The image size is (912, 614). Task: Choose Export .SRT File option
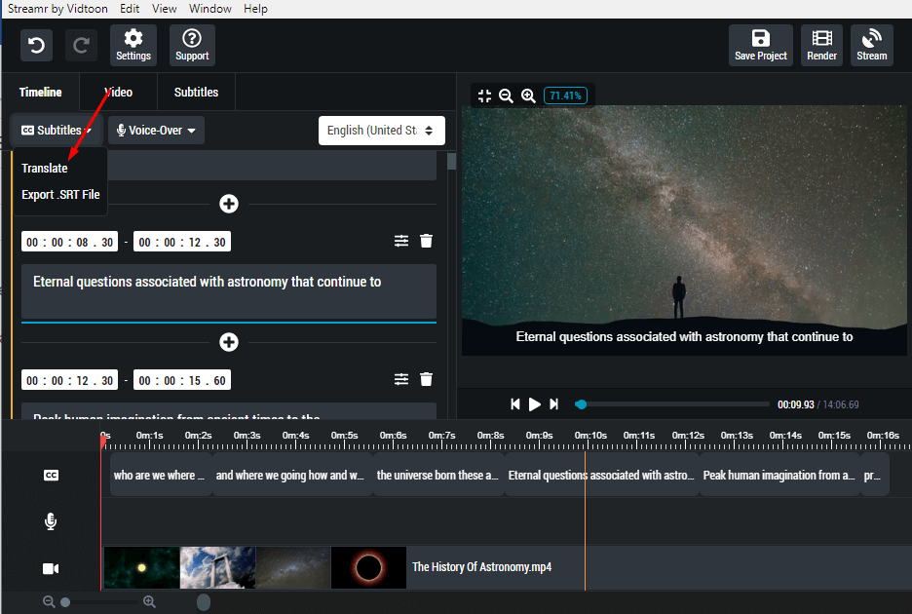click(x=60, y=194)
